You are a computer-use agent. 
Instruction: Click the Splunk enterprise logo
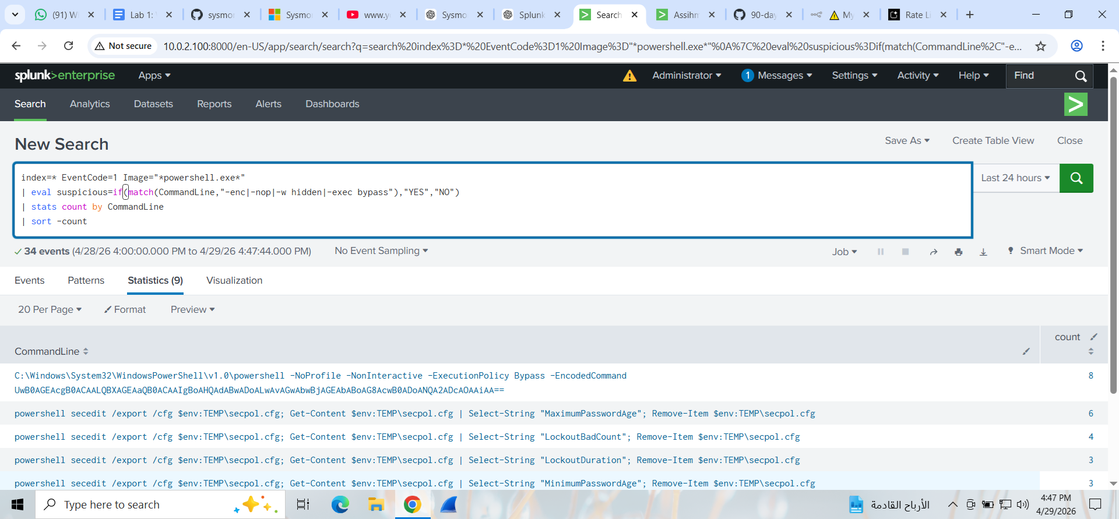coord(65,75)
